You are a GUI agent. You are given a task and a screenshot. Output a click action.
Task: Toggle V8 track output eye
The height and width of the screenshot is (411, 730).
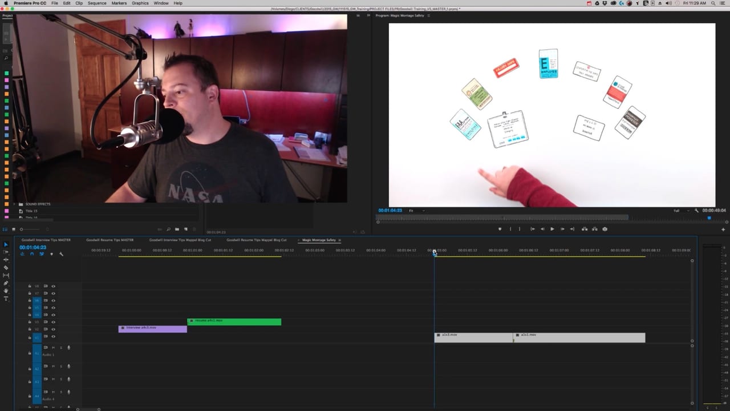[x=54, y=286]
